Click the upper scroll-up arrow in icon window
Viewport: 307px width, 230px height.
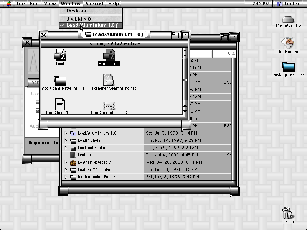coord(185,51)
